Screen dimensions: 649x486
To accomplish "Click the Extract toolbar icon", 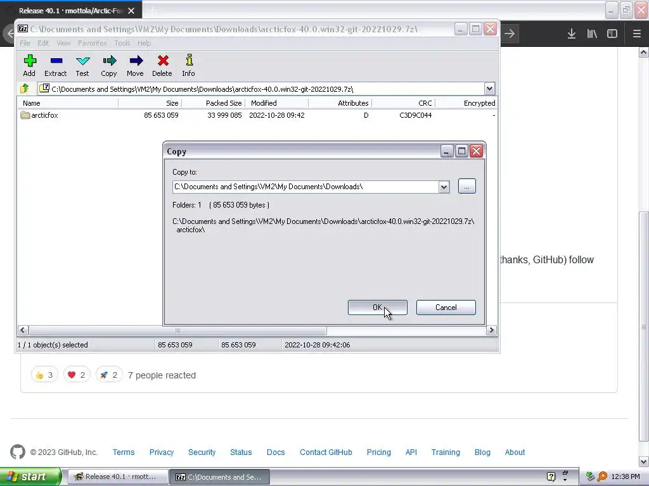I will pos(56,61).
